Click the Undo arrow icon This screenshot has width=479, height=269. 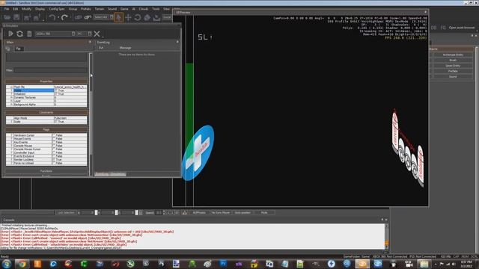52,17
